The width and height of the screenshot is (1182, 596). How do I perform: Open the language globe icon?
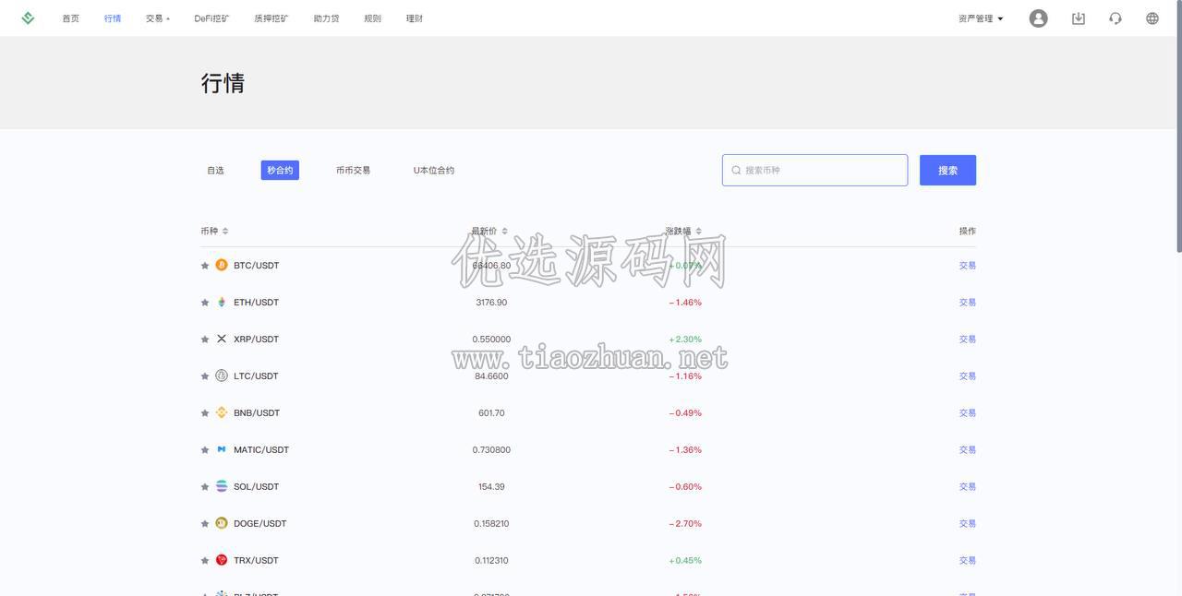click(1152, 18)
